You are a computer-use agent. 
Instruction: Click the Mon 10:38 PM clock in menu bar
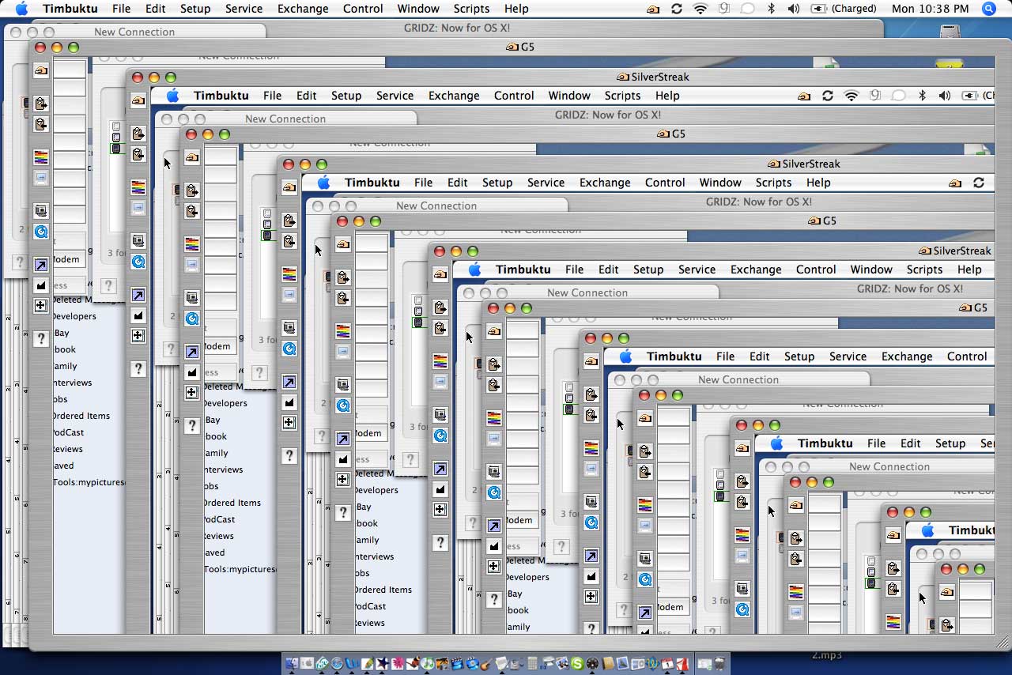[x=929, y=9]
